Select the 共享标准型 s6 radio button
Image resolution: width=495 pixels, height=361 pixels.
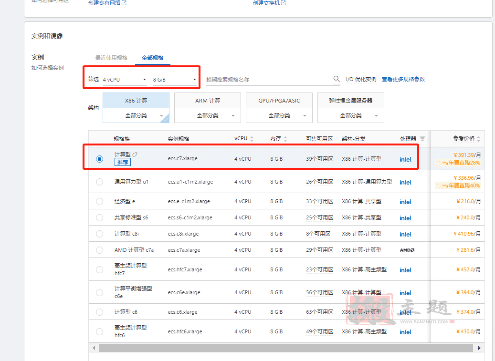coord(99,217)
